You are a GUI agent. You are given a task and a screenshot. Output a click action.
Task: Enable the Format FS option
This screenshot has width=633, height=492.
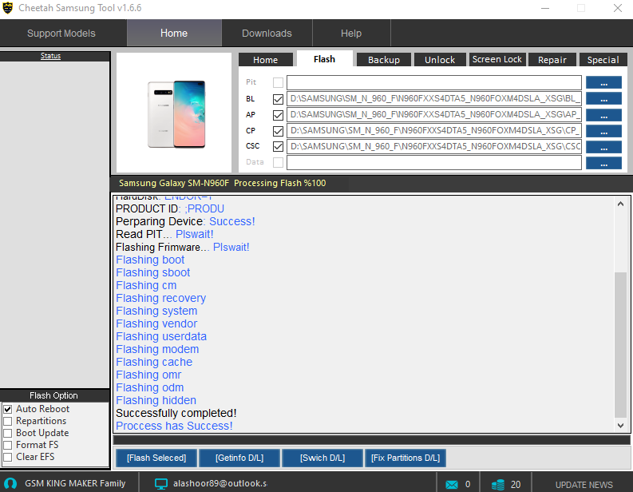[x=8, y=445]
